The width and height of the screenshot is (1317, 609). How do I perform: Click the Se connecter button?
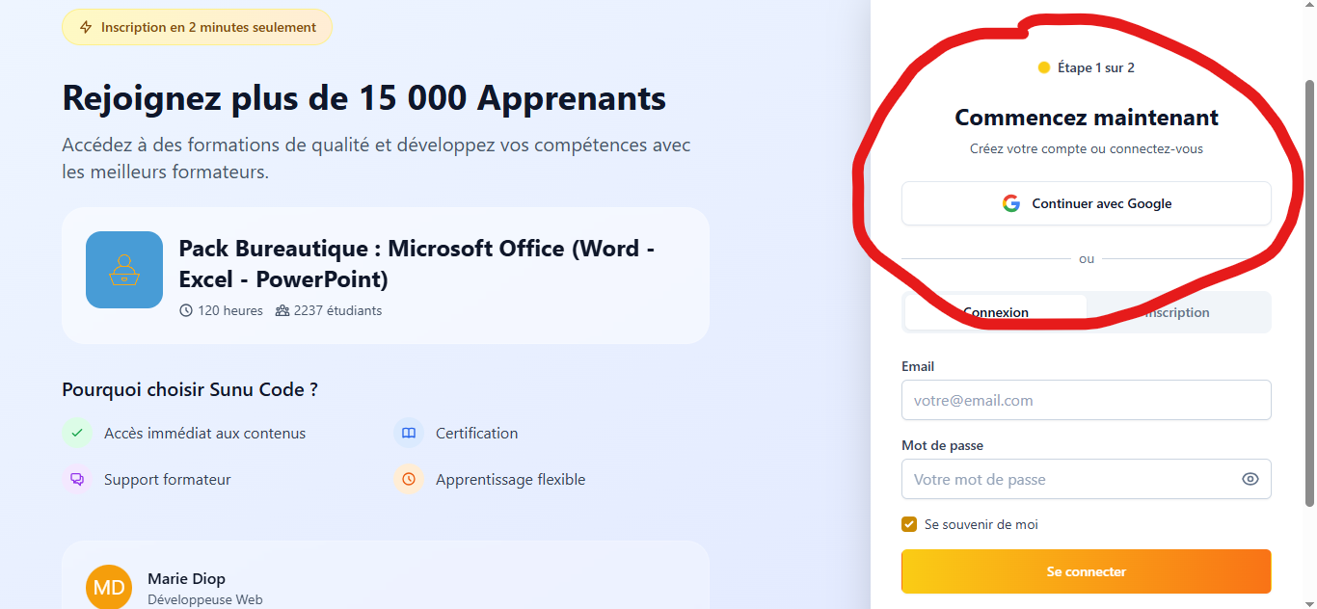[1087, 571]
